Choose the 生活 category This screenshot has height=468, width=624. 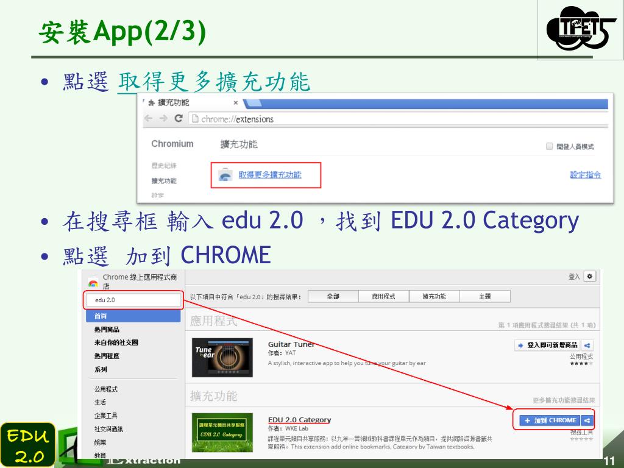click(x=100, y=402)
